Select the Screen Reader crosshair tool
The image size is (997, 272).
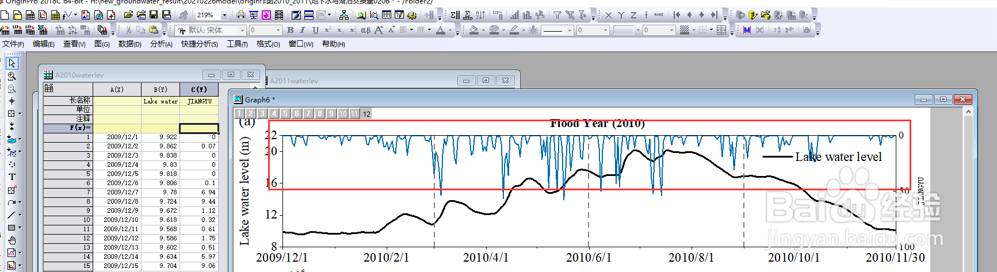12,101
